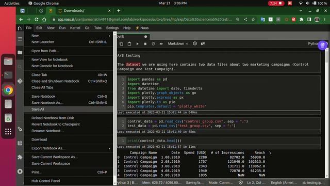The image size is (330, 186).
Task: Click the red 7:34 recording indicator
Action: pyautogui.click(x=276, y=3)
